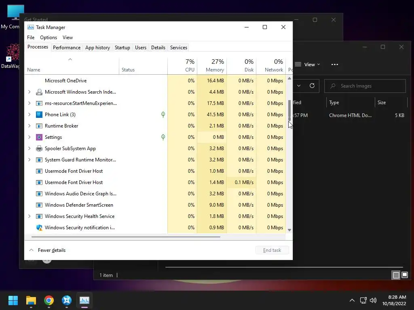This screenshot has height=310, width=414.
Task: Click the Phone Link app icon
Action: point(39,115)
